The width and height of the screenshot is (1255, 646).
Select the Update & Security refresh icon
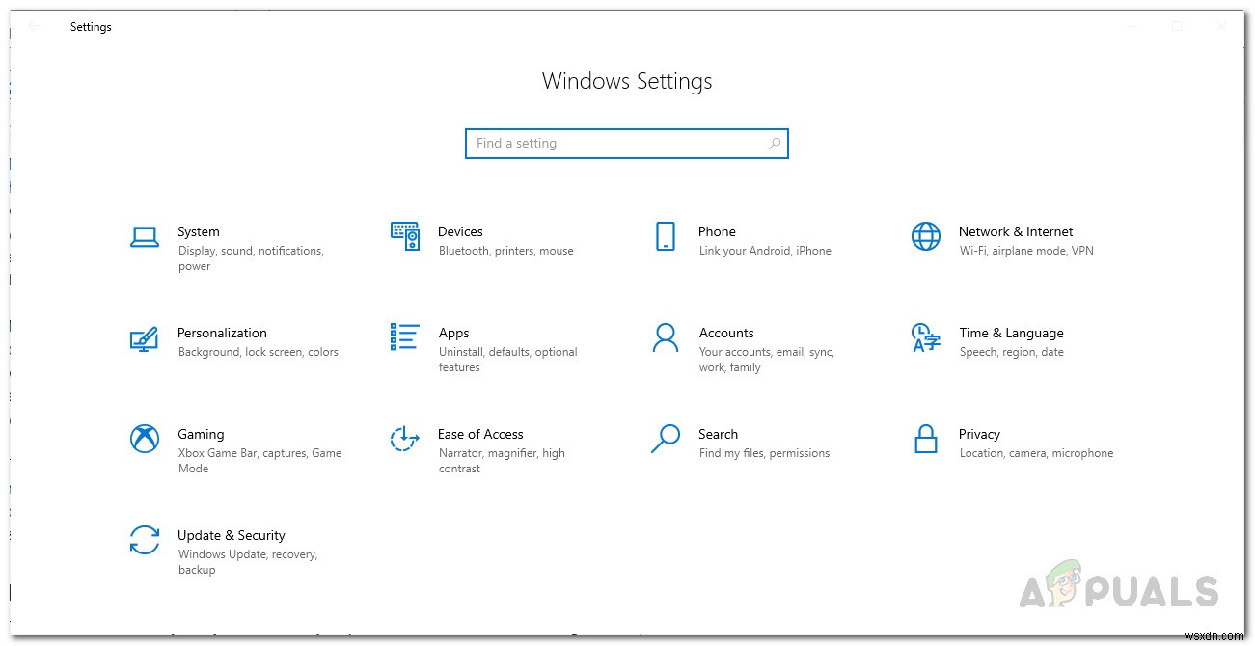click(145, 540)
